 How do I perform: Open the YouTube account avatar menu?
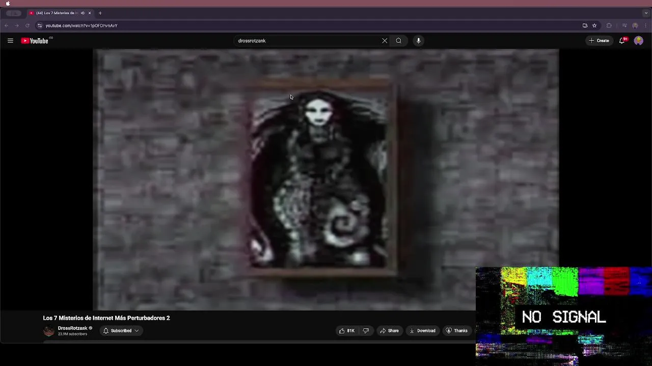tap(638, 41)
